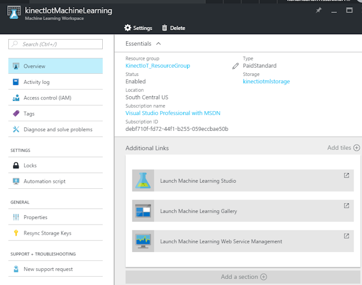The height and width of the screenshot is (285, 362).
Task: Click the Machine Learning Studio flask icon
Action: pyautogui.click(x=142, y=180)
